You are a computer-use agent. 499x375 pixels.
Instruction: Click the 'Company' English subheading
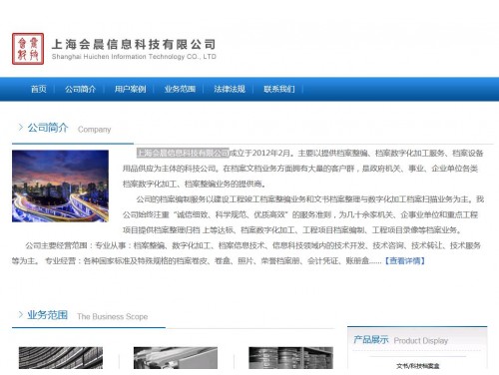pyautogui.click(x=94, y=130)
